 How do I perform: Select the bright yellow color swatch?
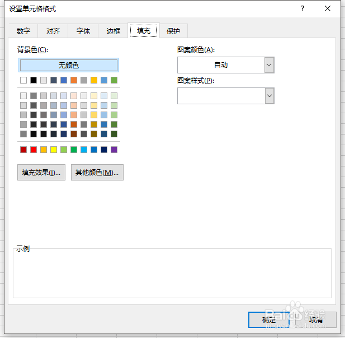54,150
